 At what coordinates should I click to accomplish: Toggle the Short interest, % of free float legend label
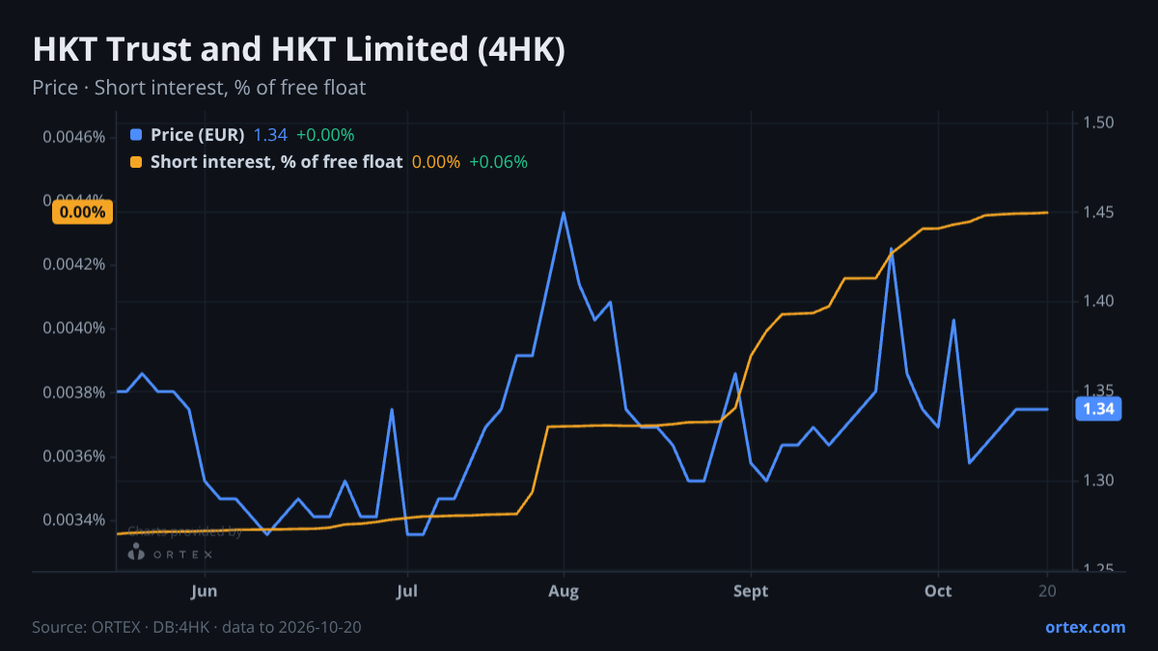pos(276,162)
